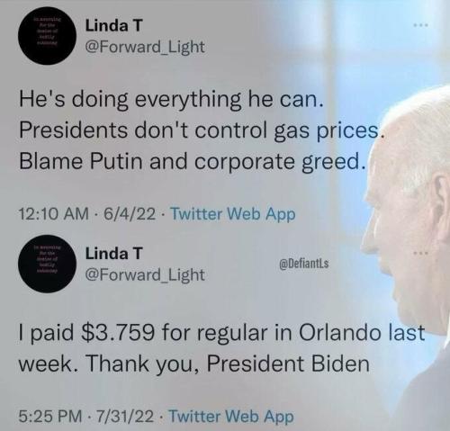Visit @Forward_Light handle on the second tweet
This screenshot has width=450, height=431.
[x=145, y=275]
